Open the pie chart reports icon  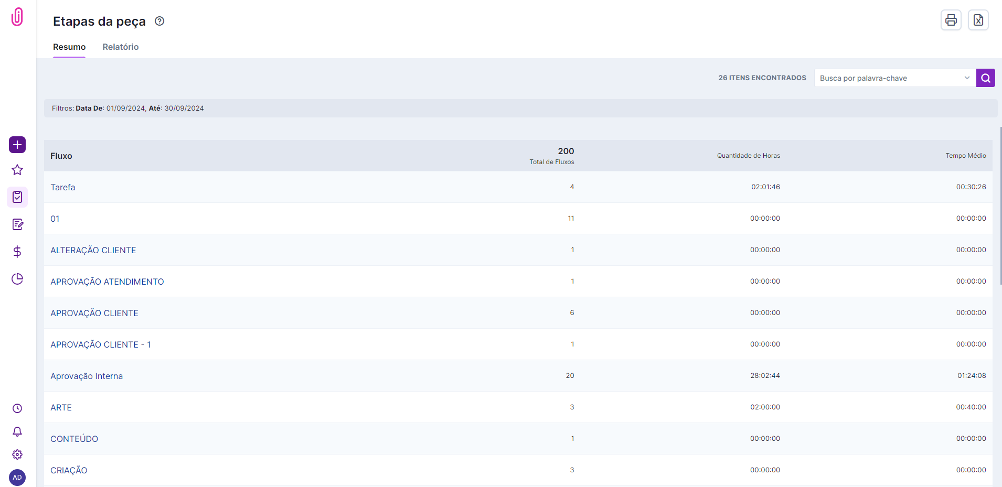[17, 279]
